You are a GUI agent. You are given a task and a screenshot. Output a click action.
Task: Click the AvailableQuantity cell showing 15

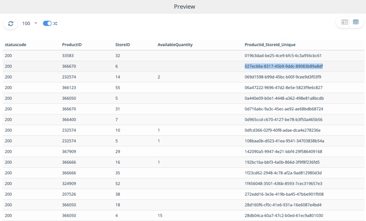tap(160, 216)
